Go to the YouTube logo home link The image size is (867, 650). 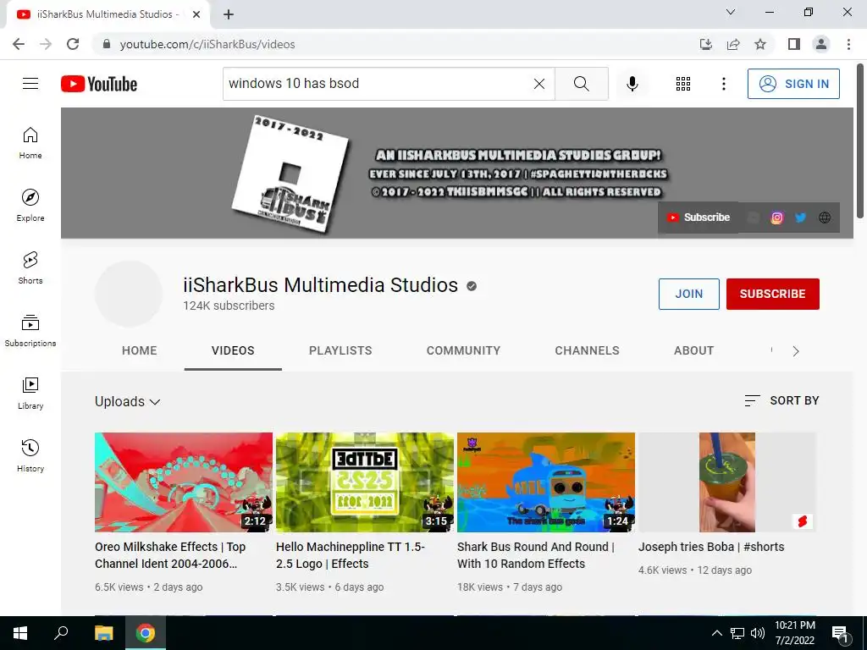click(99, 84)
